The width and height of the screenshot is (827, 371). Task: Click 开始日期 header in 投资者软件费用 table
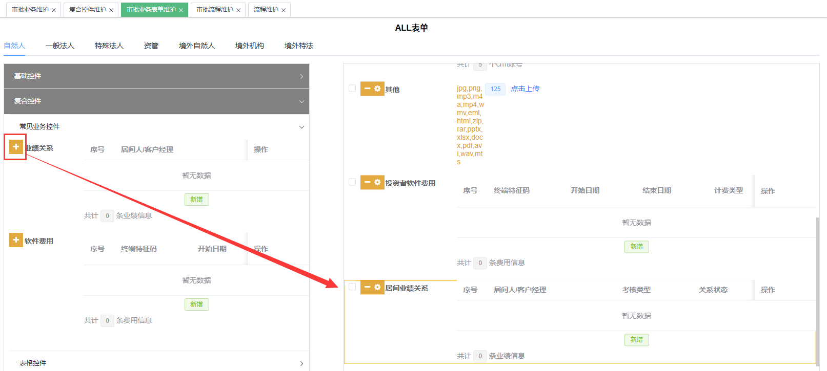click(585, 190)
